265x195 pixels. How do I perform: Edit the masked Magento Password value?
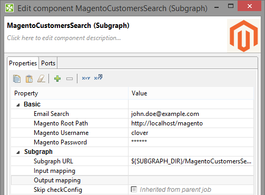coord(191,142)
